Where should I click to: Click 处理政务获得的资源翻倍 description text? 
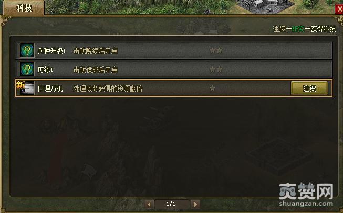click(108, 88)
